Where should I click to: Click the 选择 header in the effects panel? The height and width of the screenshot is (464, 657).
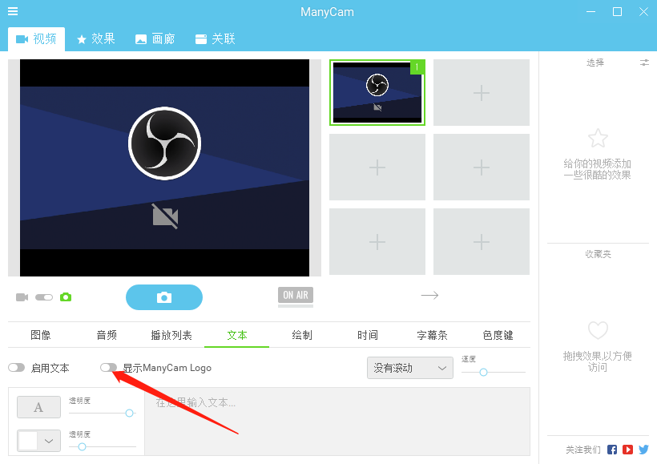[595, 63]
